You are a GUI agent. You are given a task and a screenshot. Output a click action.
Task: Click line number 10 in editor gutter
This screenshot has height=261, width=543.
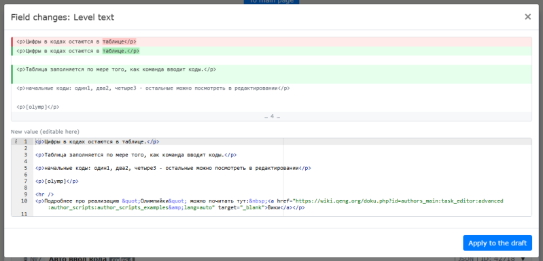coord(24,201)
